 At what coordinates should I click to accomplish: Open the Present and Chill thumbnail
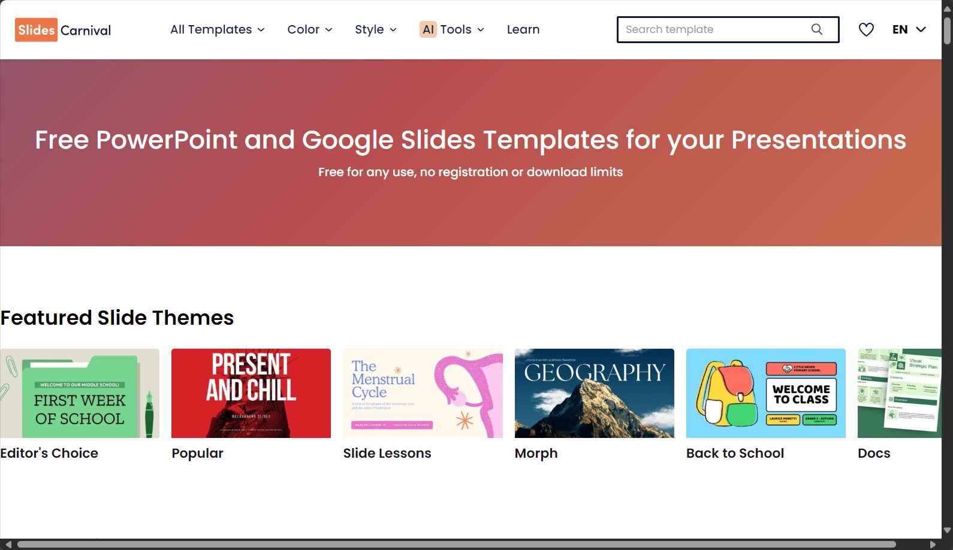(251, 393)
